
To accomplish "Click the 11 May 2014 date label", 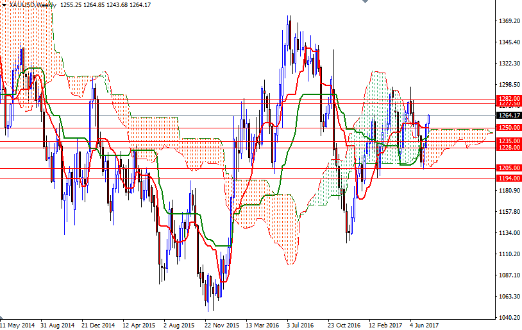I will (17, 325).
